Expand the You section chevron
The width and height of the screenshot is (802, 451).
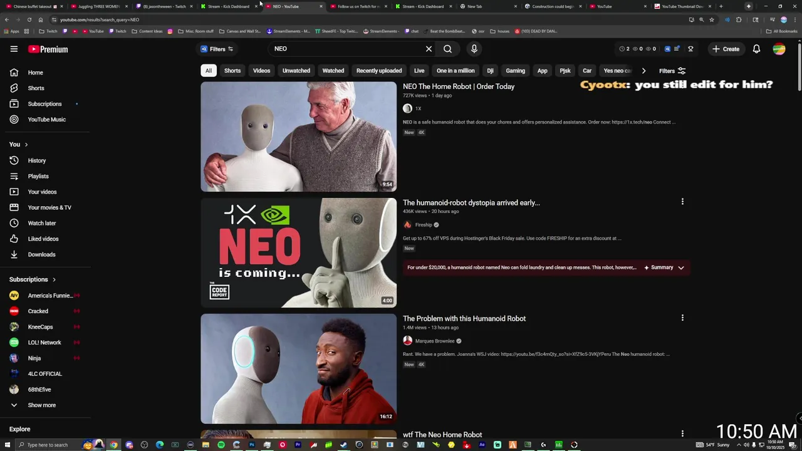point(26,145)
